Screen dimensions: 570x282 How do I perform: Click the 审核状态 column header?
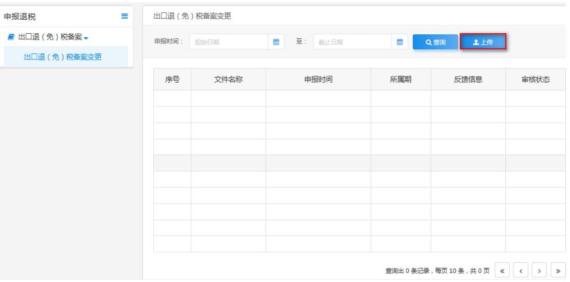(x=535, y=80)
